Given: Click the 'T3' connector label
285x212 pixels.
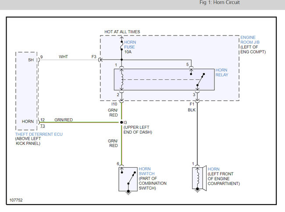Looking at the screenshot, I should (43, 126).
